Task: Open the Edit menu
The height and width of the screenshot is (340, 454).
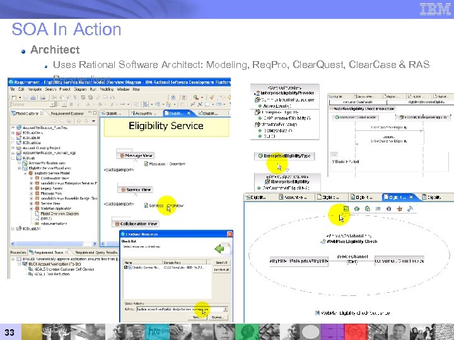Action: pos(21,89)
